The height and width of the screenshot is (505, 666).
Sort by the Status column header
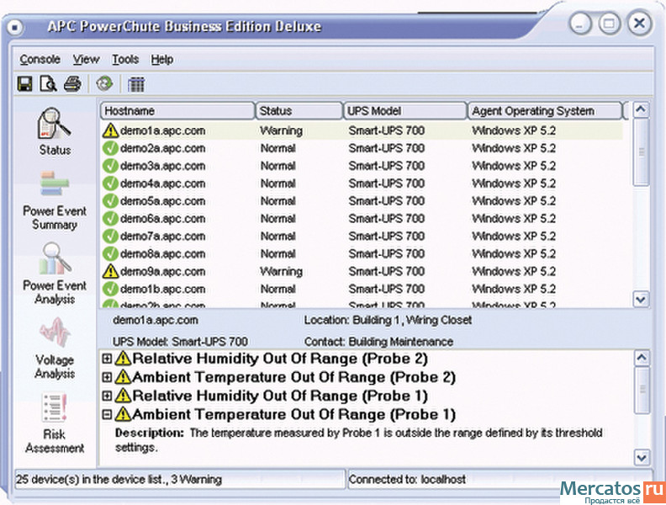click(299, 111)
